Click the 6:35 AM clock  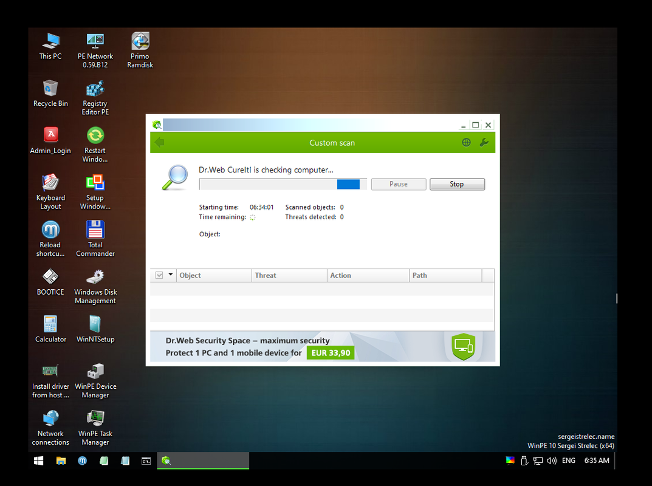597,460
